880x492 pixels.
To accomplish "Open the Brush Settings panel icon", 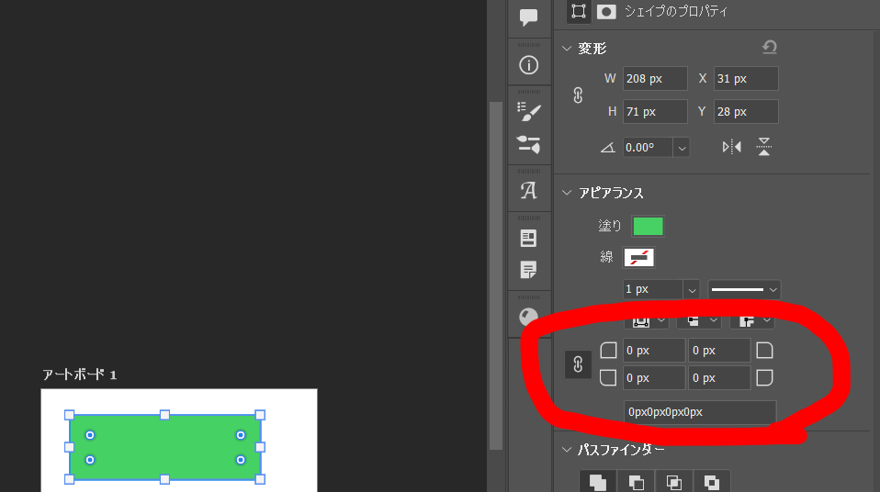I will click(529, 112).
